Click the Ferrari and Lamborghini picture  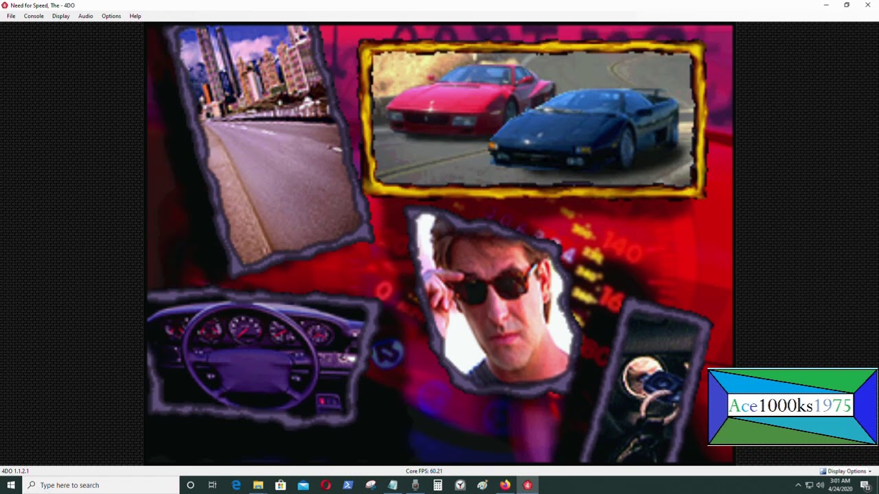(x=532, y=120)
